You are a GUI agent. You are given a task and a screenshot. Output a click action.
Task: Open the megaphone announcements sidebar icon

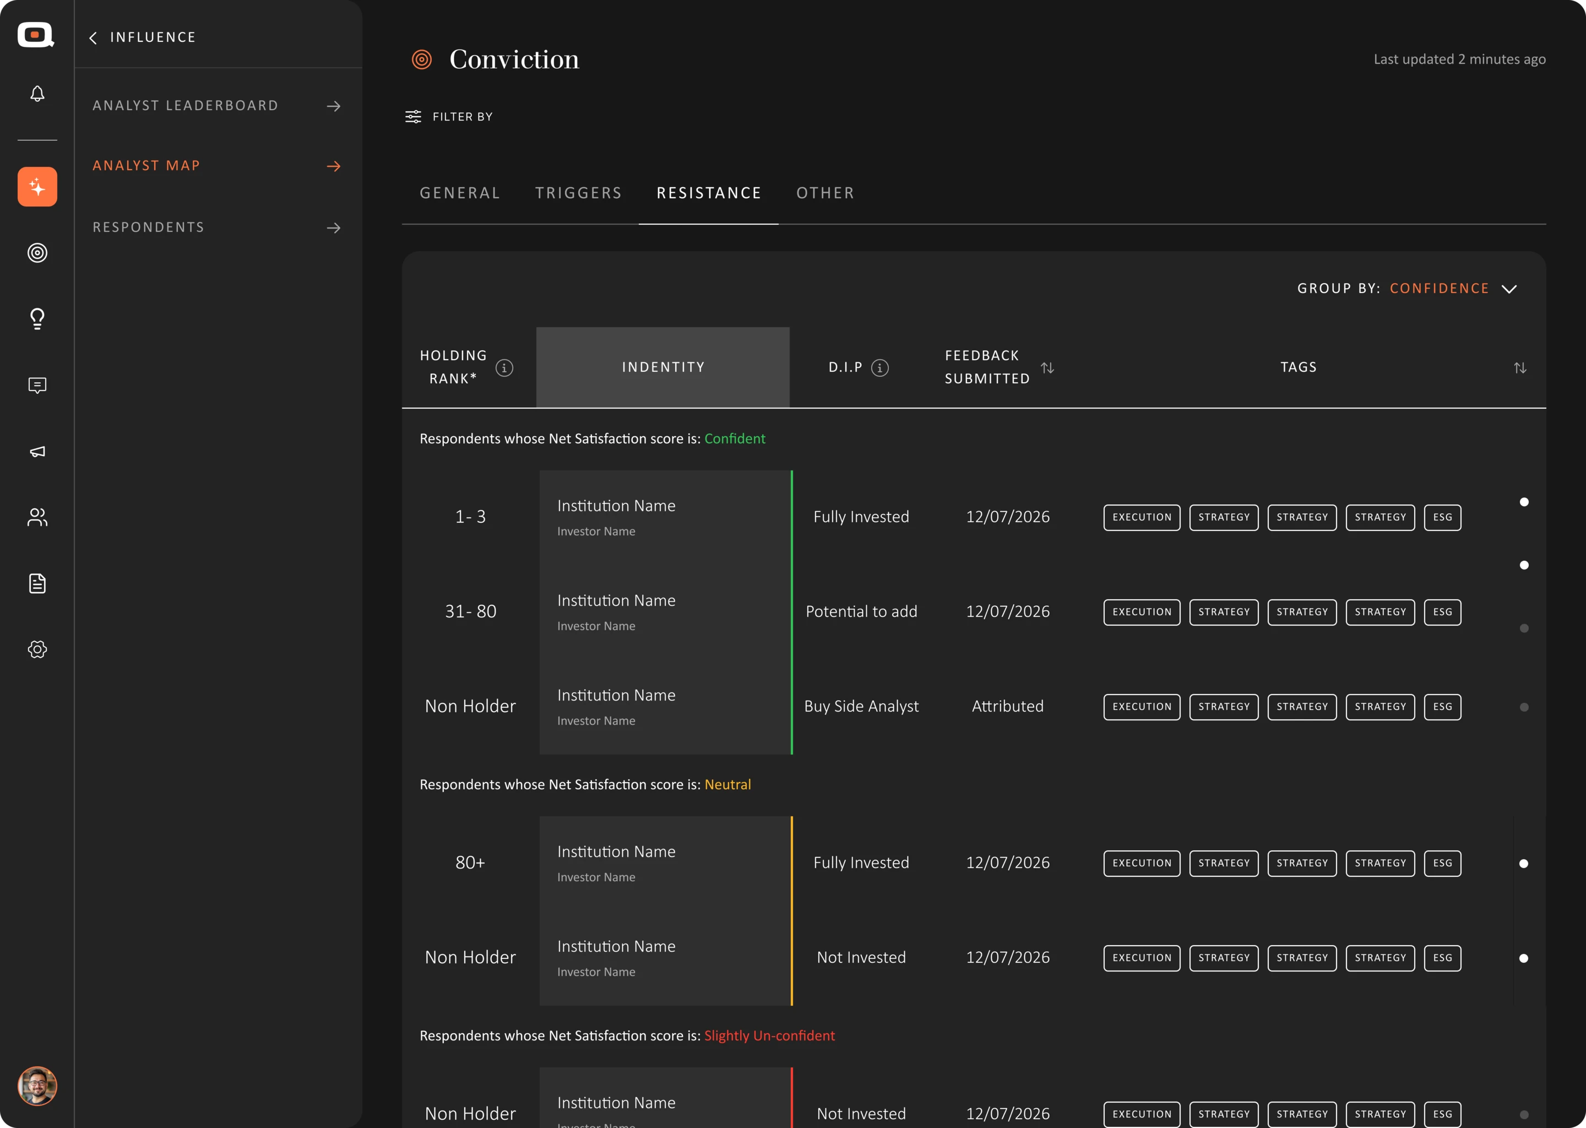pos(37,452)
